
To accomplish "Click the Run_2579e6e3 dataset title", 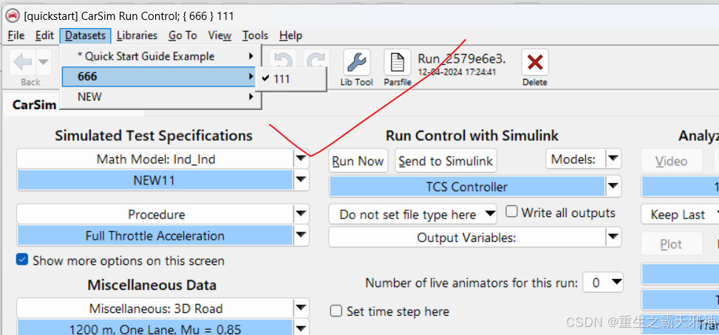I will (x=463, y=58).
